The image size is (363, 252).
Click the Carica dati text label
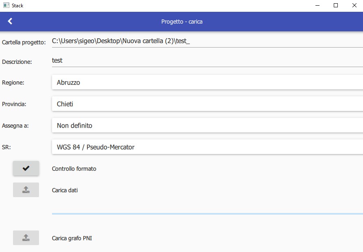click(65, 190)
